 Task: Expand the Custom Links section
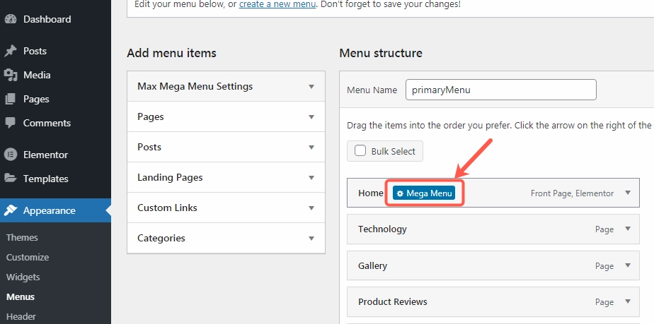(x=311, y=208)
